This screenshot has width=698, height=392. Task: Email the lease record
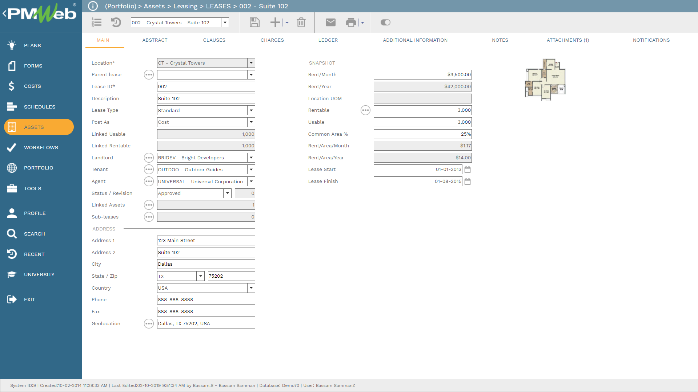[330, 22]
